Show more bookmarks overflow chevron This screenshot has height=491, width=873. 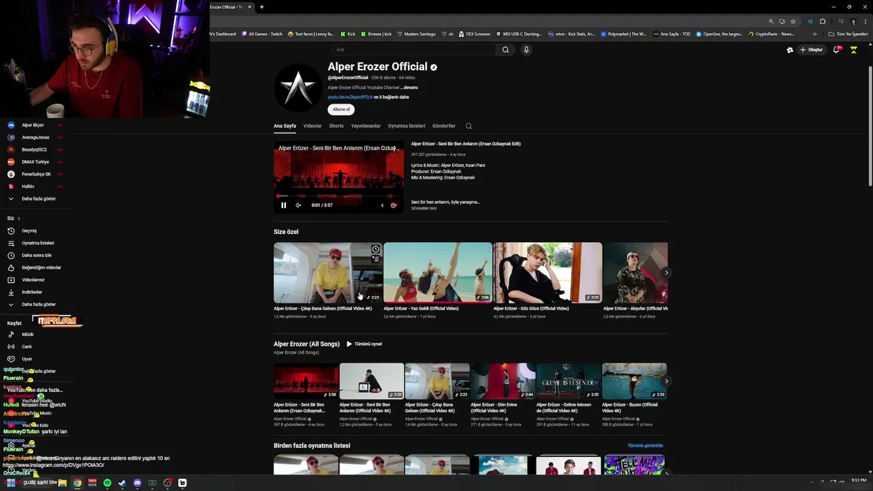point(814,34)
